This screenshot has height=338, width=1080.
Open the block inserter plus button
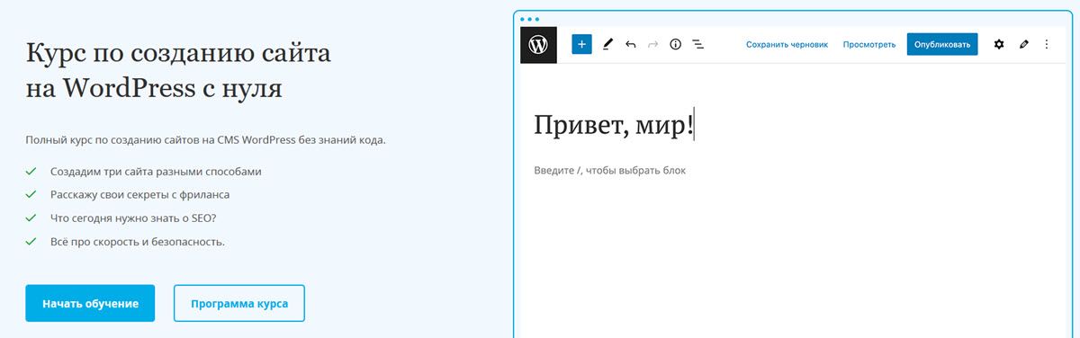coord(581,44)
